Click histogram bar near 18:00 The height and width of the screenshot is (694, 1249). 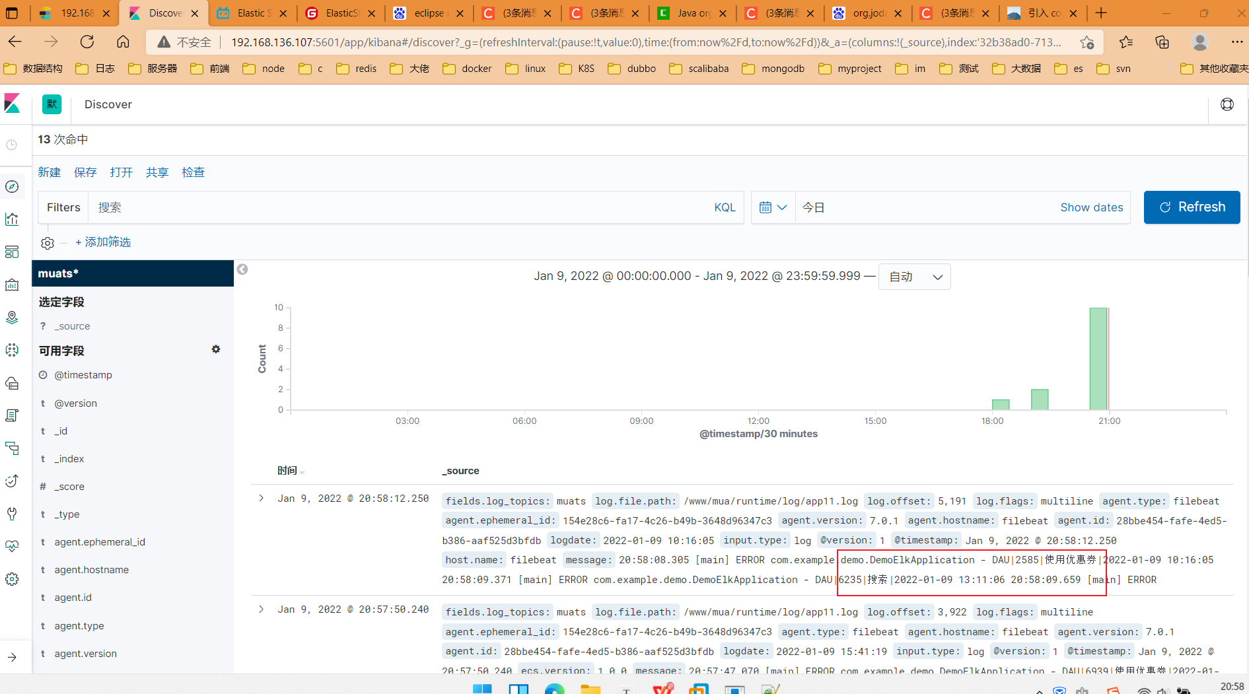point(1001,404)
